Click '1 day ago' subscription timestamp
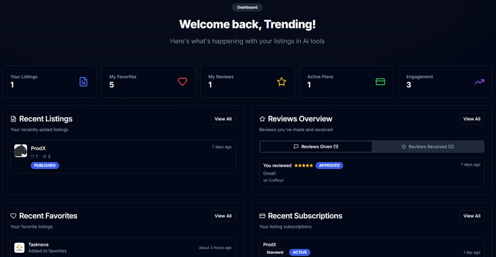This screenshot has height=257, width=496. 472,252
